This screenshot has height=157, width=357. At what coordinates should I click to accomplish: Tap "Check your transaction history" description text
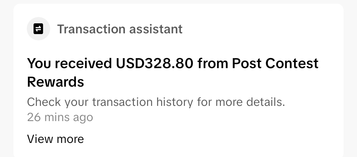pos(110,102)
